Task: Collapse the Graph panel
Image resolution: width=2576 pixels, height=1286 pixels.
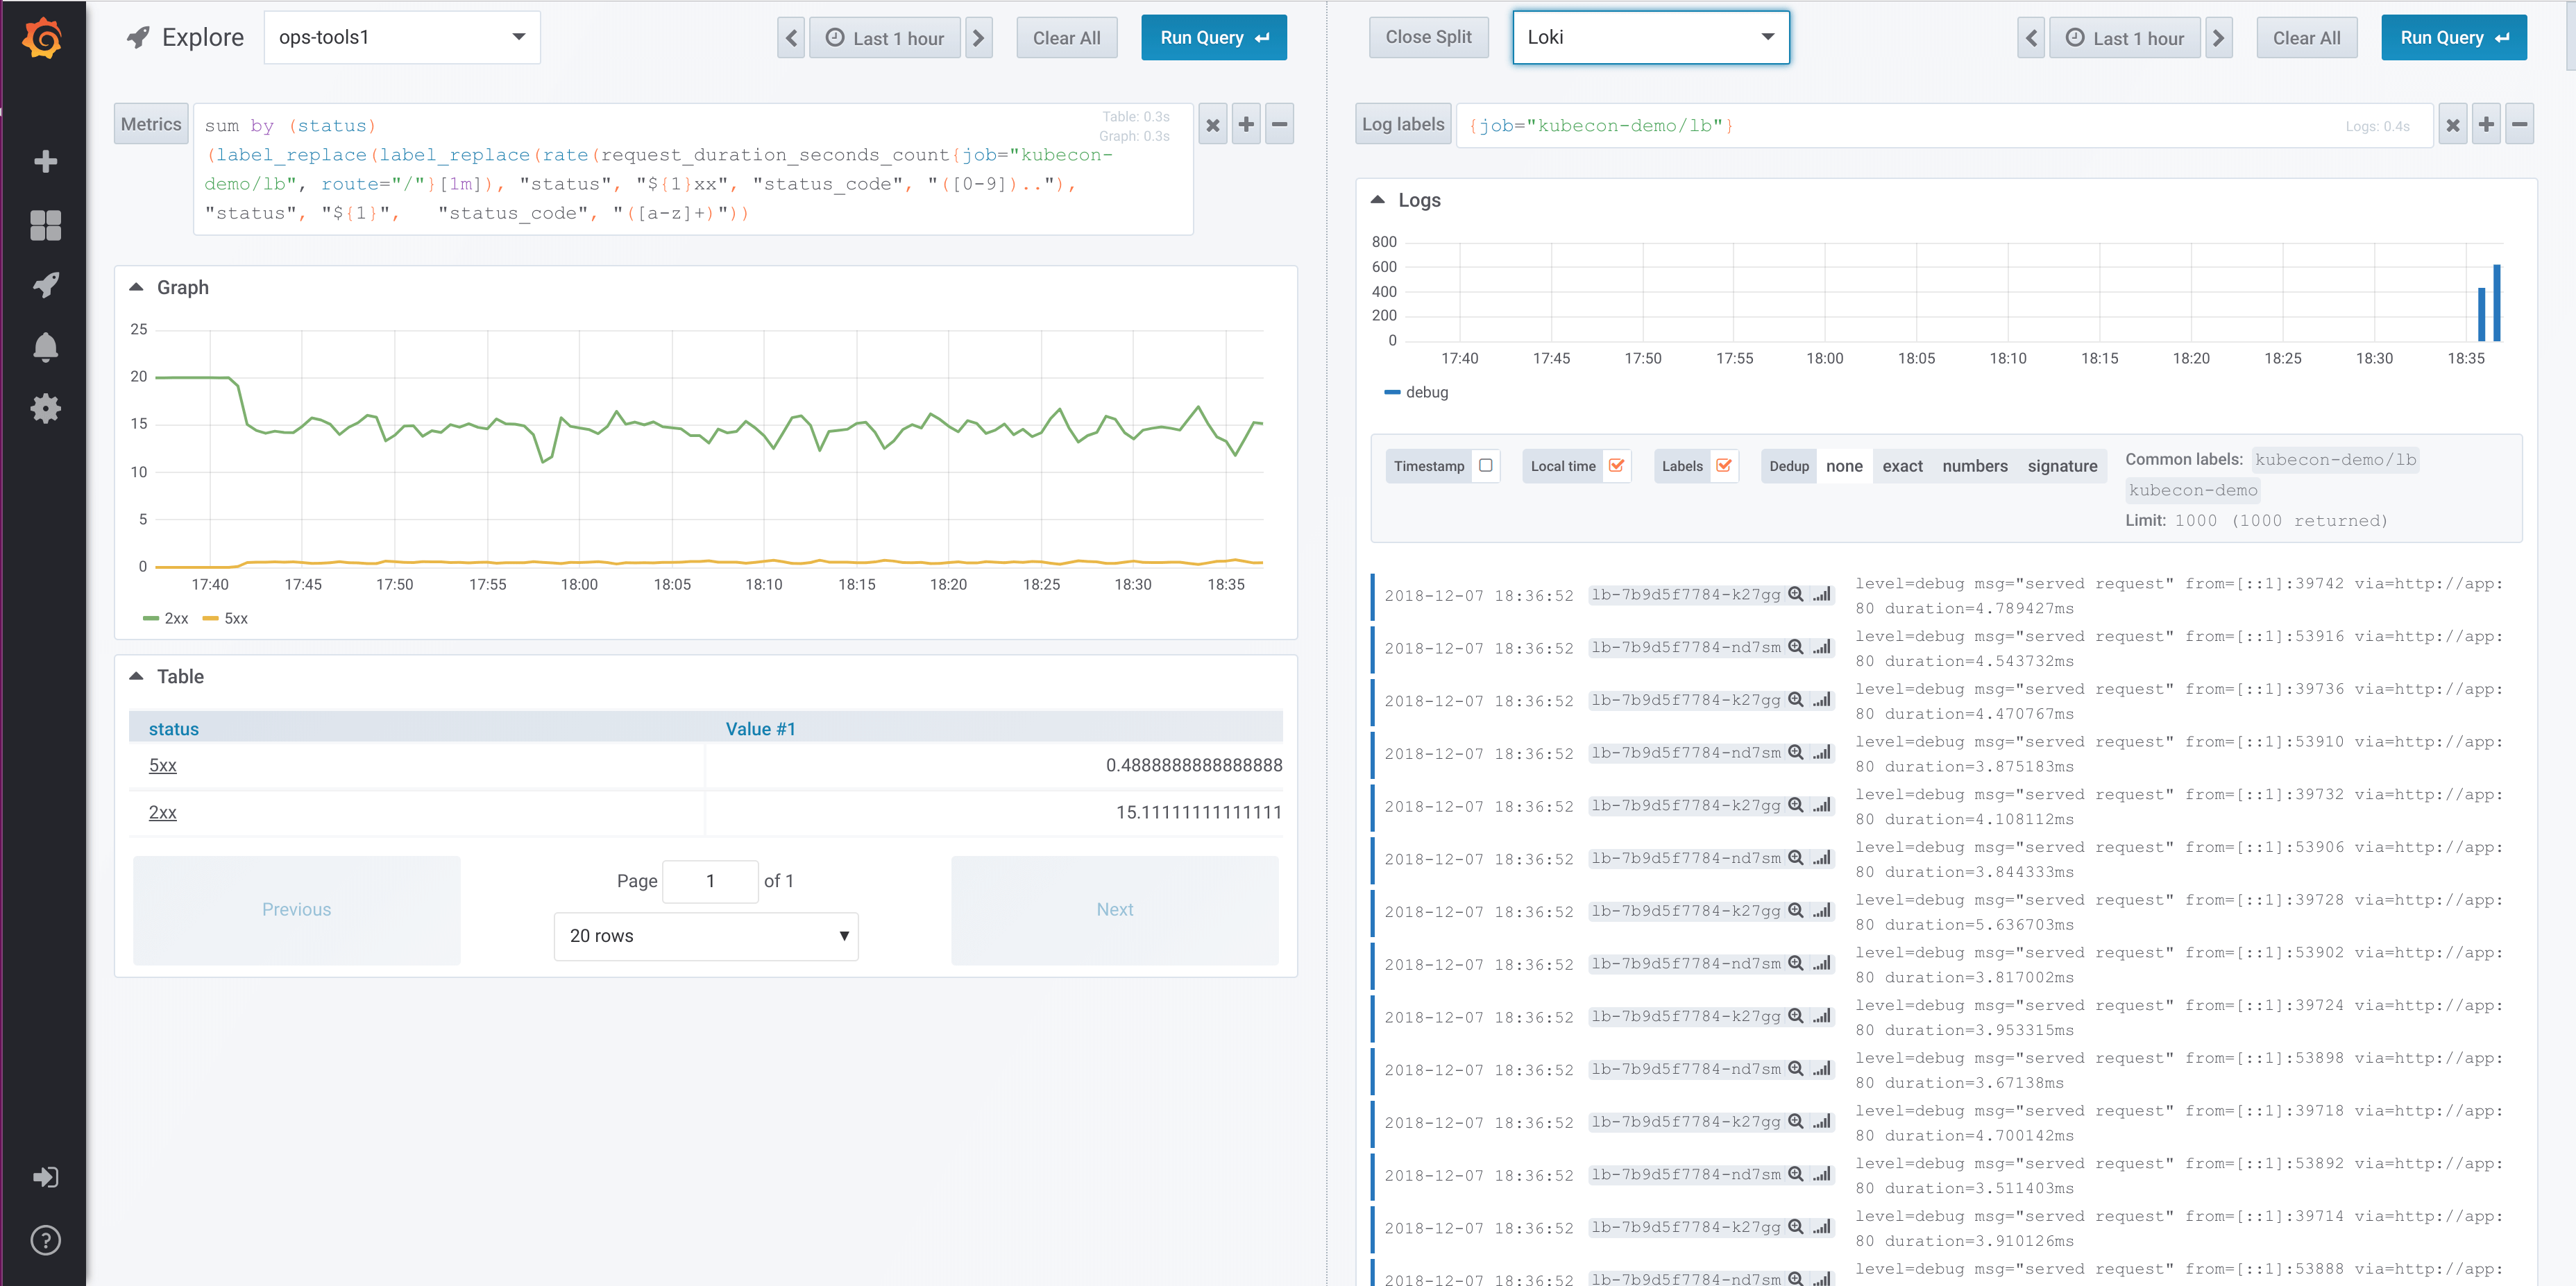Action: [x=137, y=288]
